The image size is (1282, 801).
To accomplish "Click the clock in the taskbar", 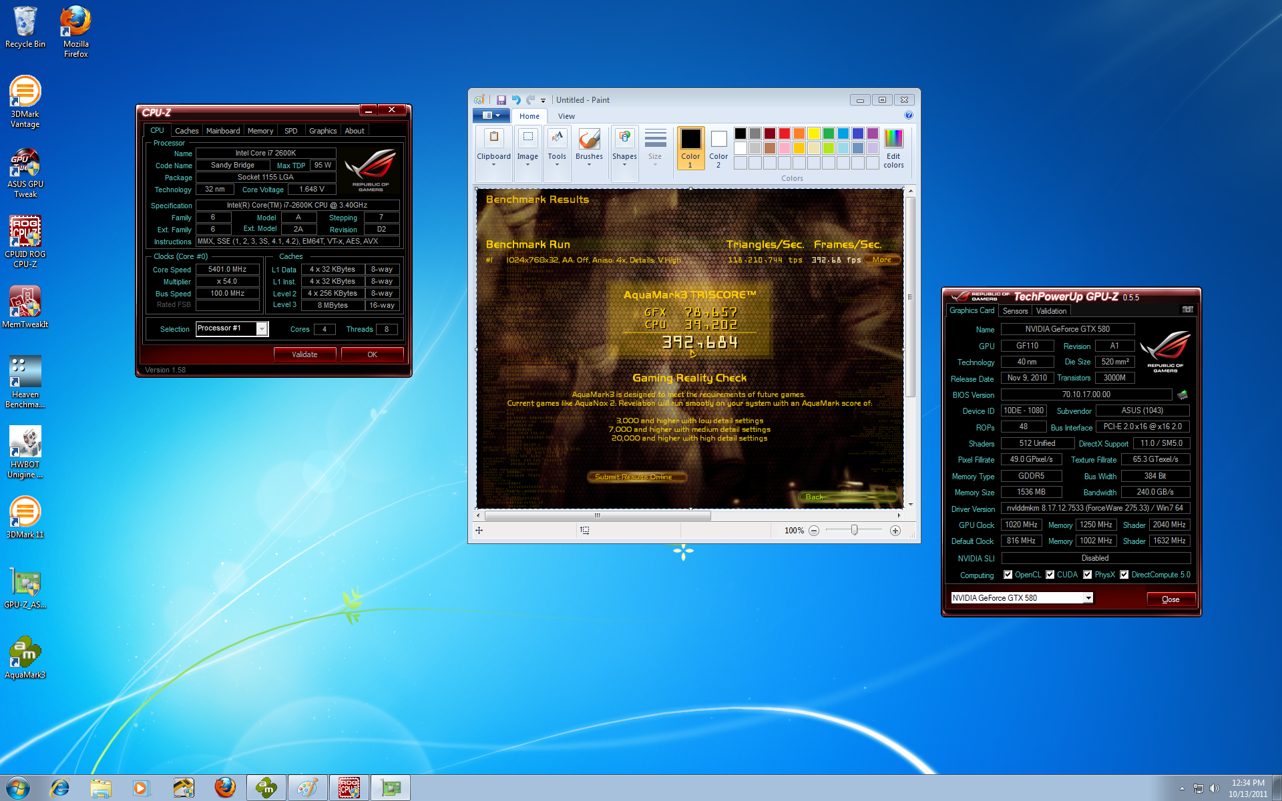I will click(1248, 788).
